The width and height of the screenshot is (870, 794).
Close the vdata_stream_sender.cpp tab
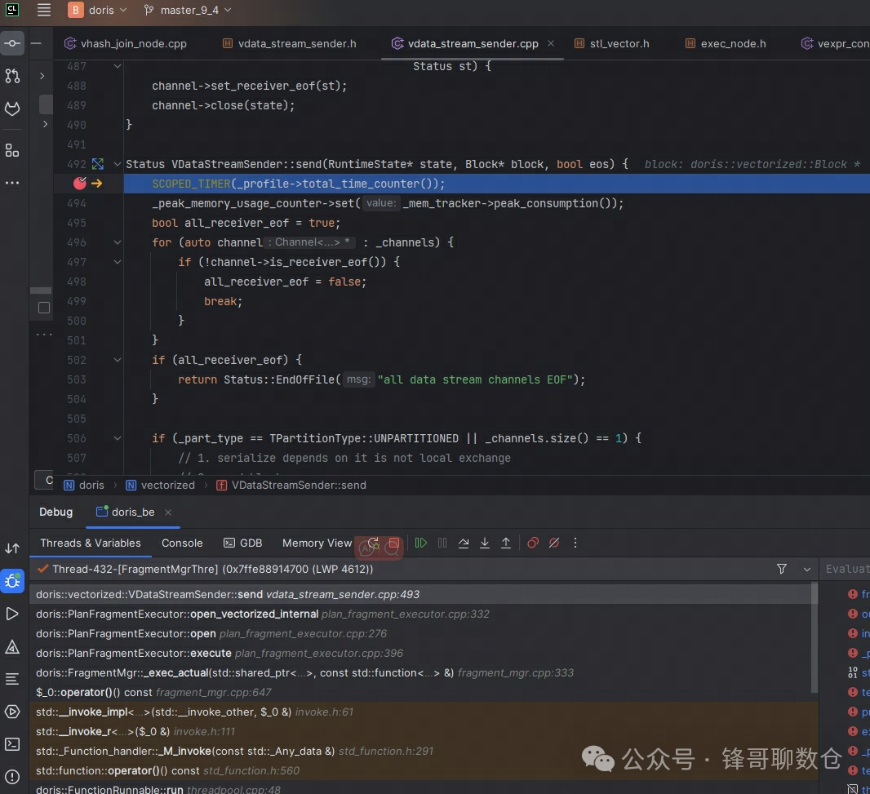pos(550,43)
